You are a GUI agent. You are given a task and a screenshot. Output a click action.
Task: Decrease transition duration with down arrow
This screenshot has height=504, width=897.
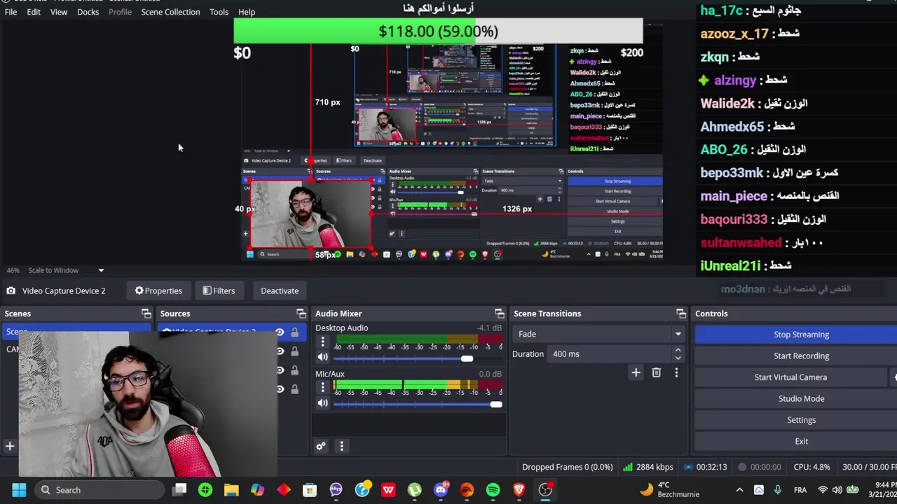coord(678,358)
